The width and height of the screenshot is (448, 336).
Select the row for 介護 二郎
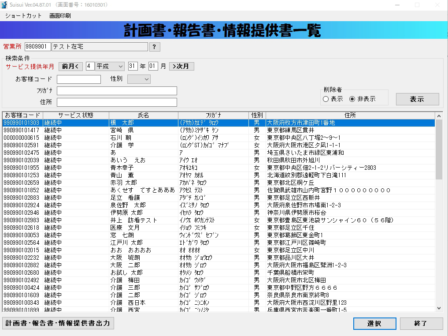click(x=218, y=295)
